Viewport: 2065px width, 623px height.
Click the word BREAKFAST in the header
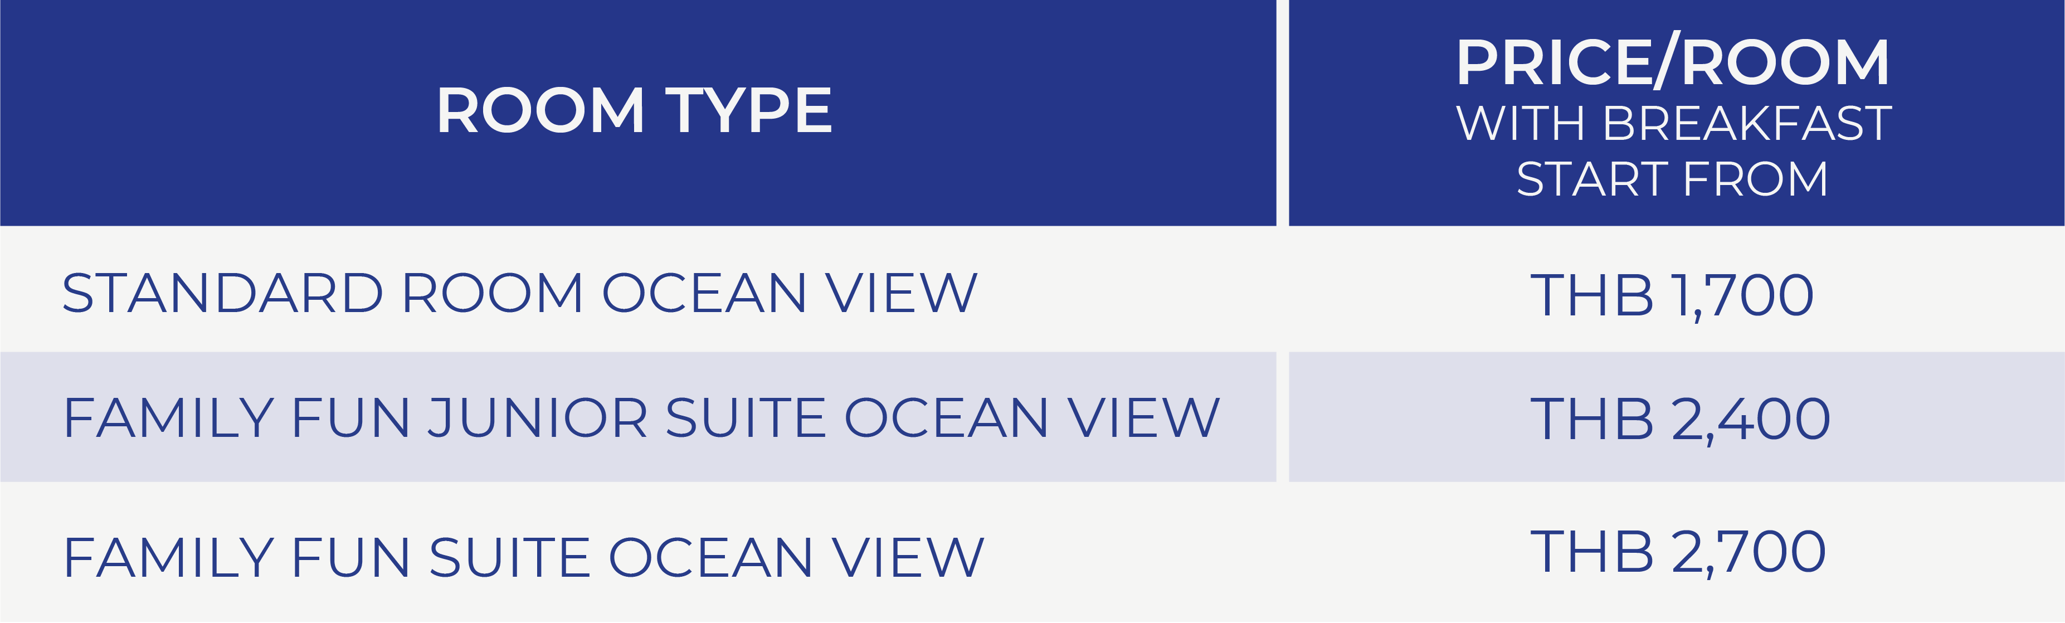point(1747,124)
